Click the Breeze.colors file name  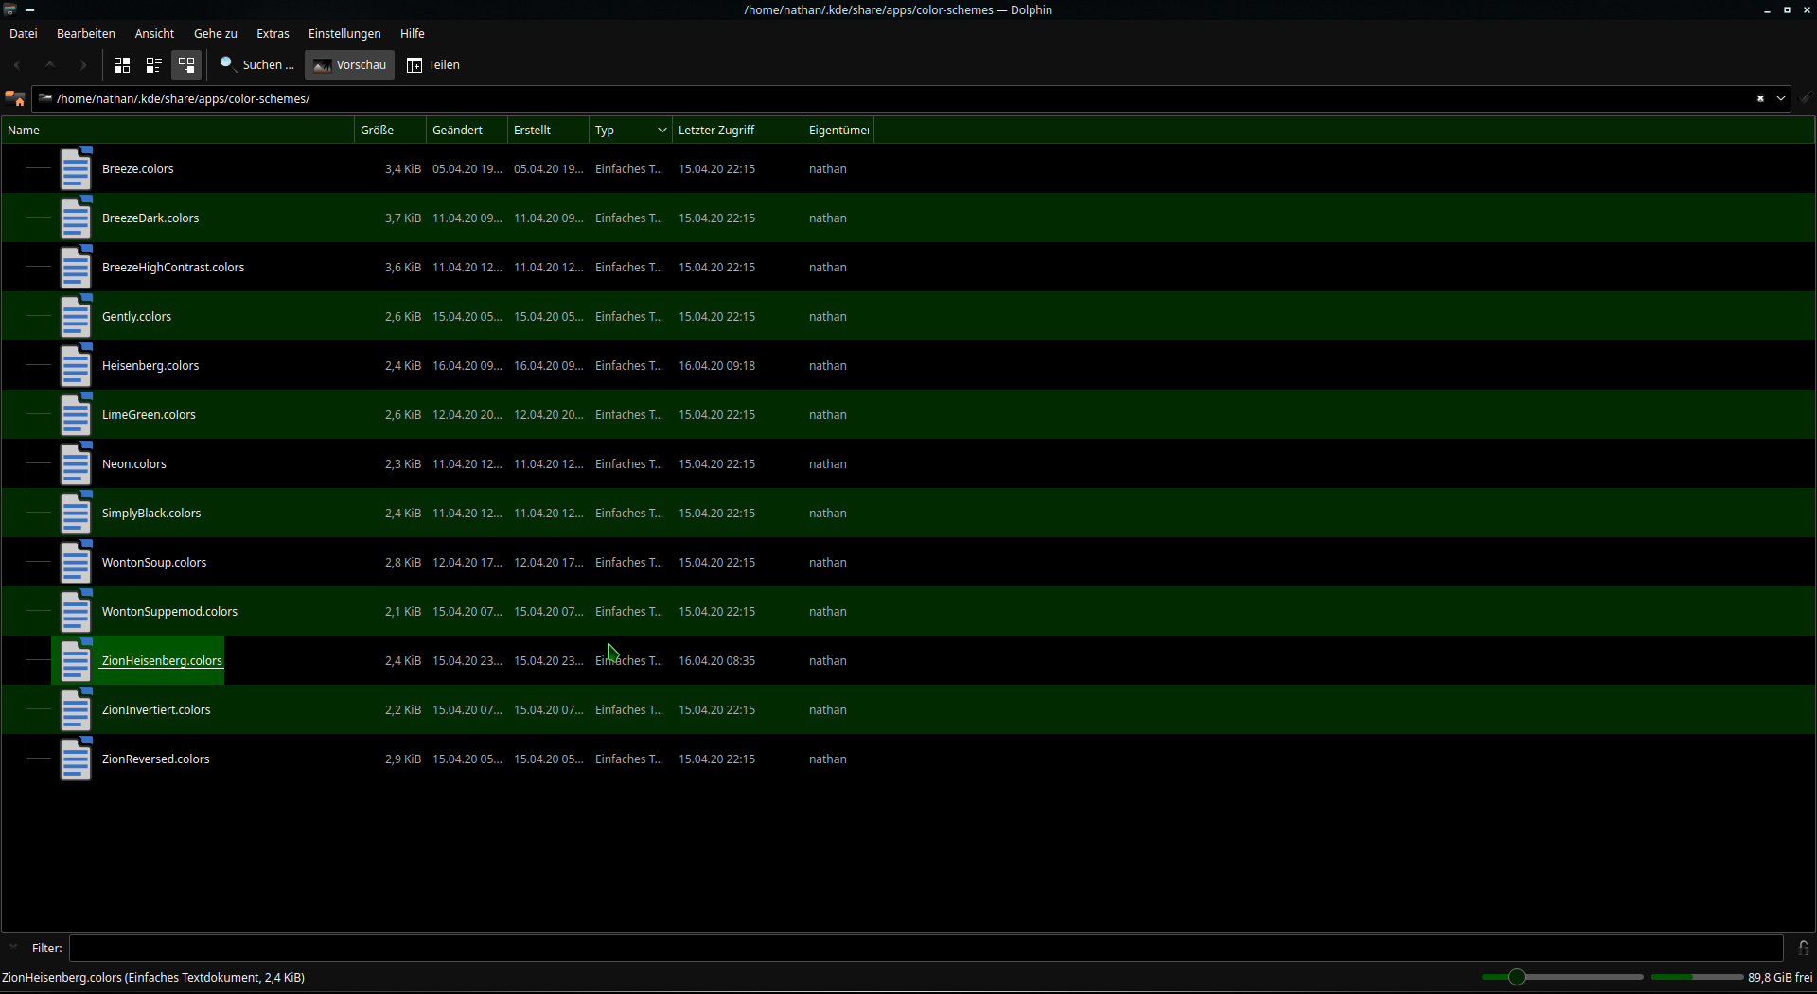138,169
